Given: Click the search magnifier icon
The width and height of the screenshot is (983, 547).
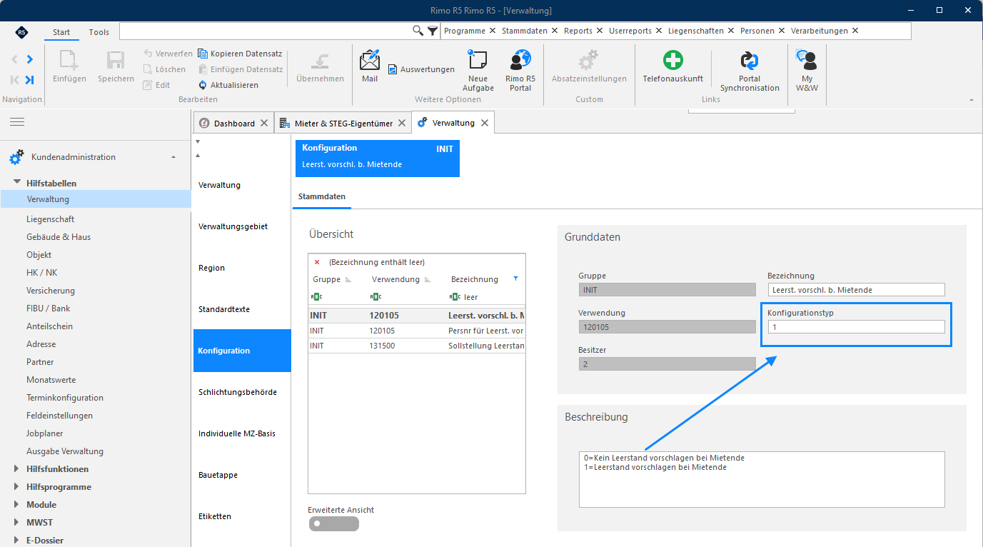Looking at the screenshot, I should (x=418, y=31).
